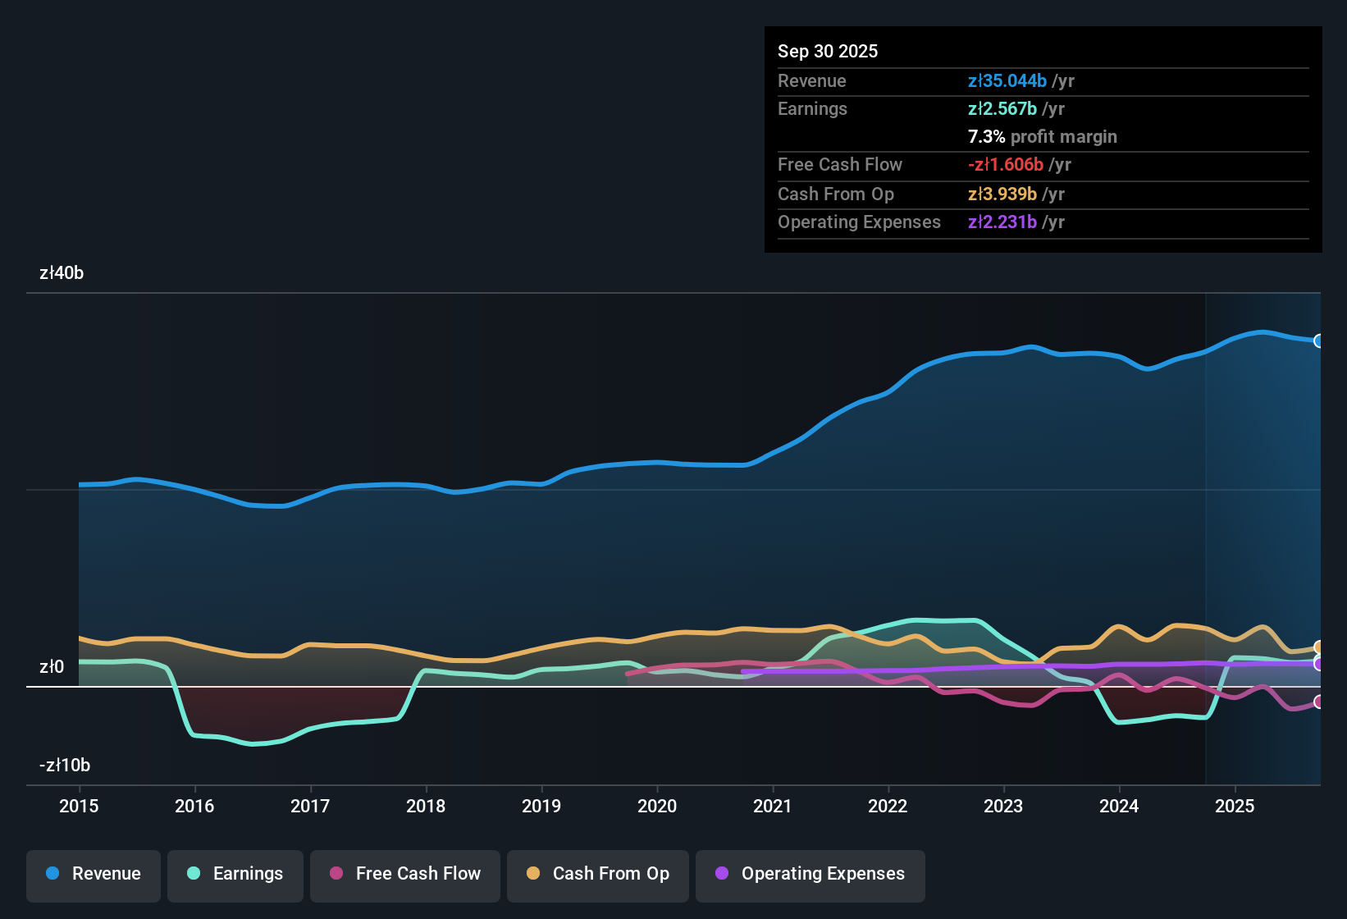The image size is (1347, 919).
Task: Select the pink Free Cash Flow dot icon
Action: pos(336,874)
